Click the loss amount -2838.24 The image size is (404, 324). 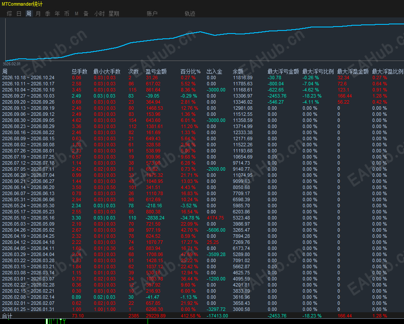click(155, 218)
